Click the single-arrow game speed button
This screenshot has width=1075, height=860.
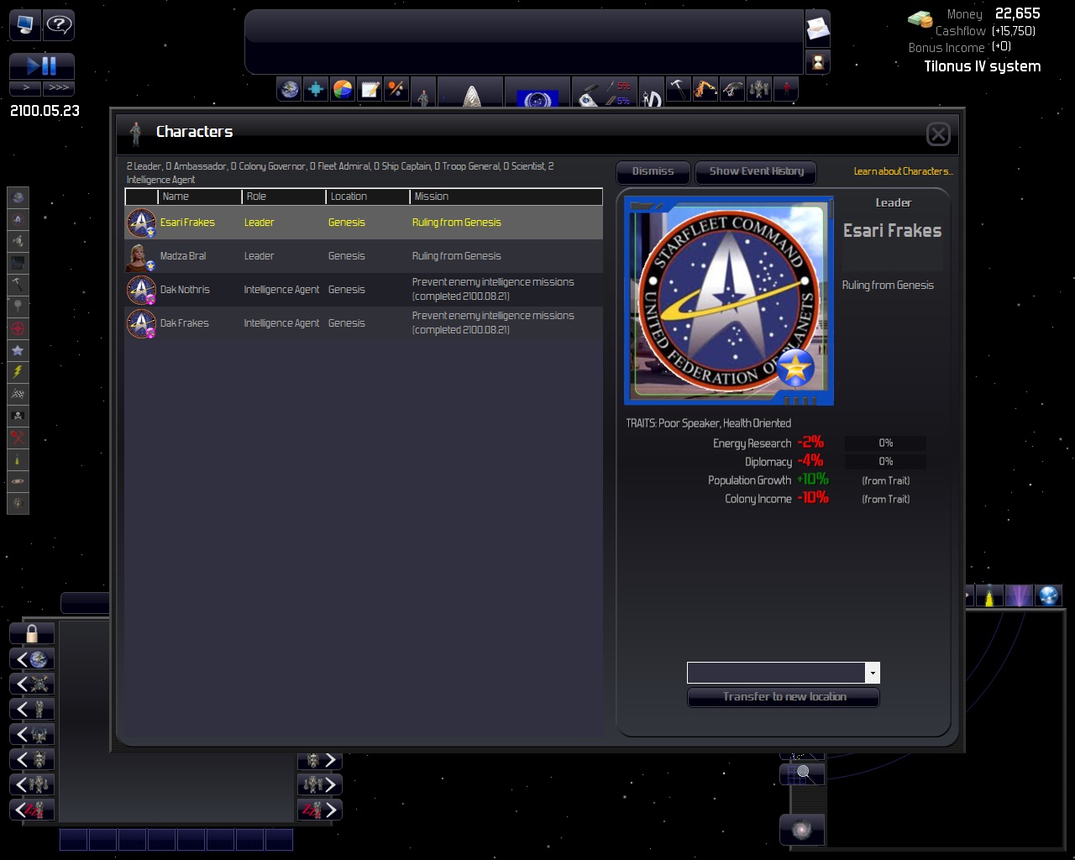coord(25,87)
